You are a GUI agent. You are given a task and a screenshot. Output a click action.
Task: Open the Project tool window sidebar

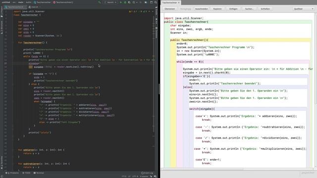coord(1,12)
